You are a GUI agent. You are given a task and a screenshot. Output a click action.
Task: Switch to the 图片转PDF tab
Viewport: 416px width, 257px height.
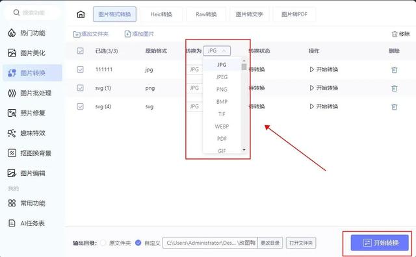pos(294,14)
